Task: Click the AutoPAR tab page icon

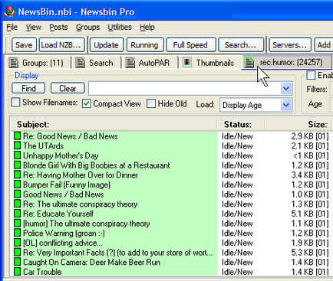Action: (130, 63)
